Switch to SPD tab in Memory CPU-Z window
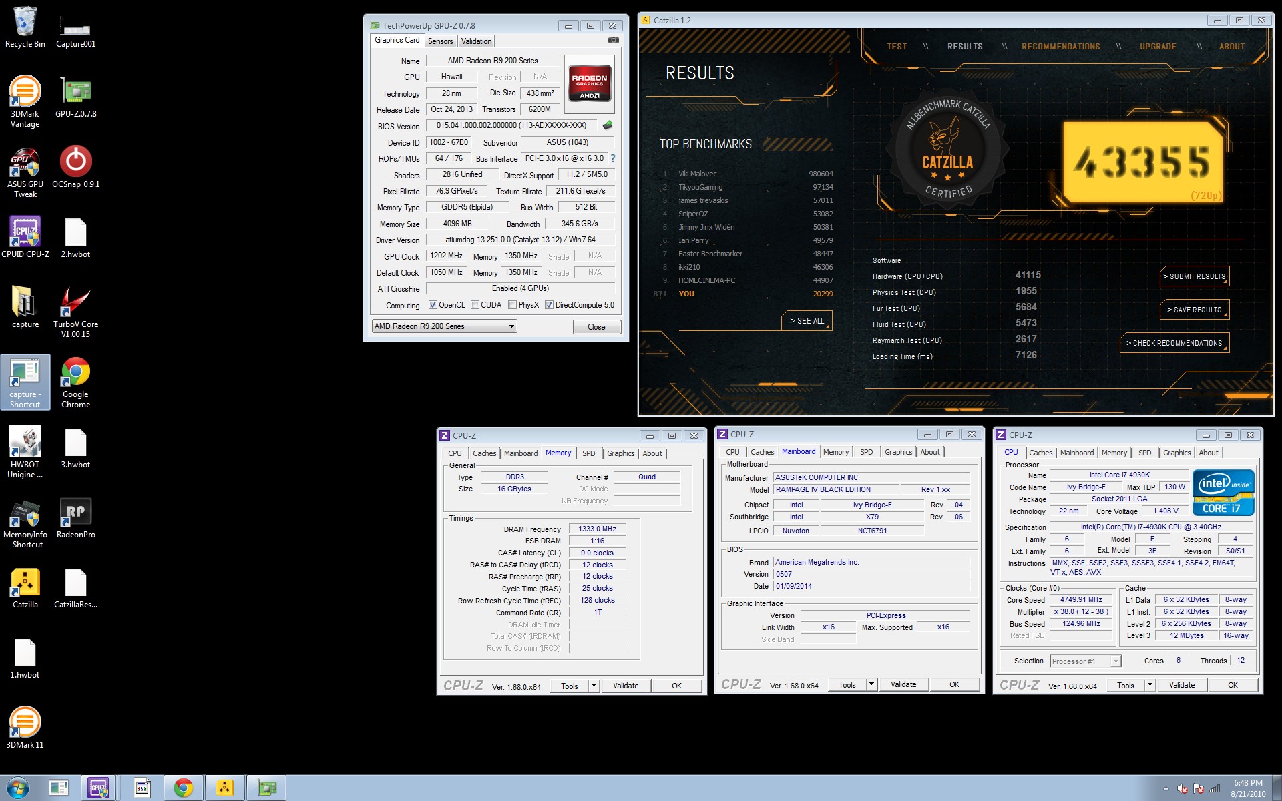The image size is (1282, 801). (x=588, y=453)
